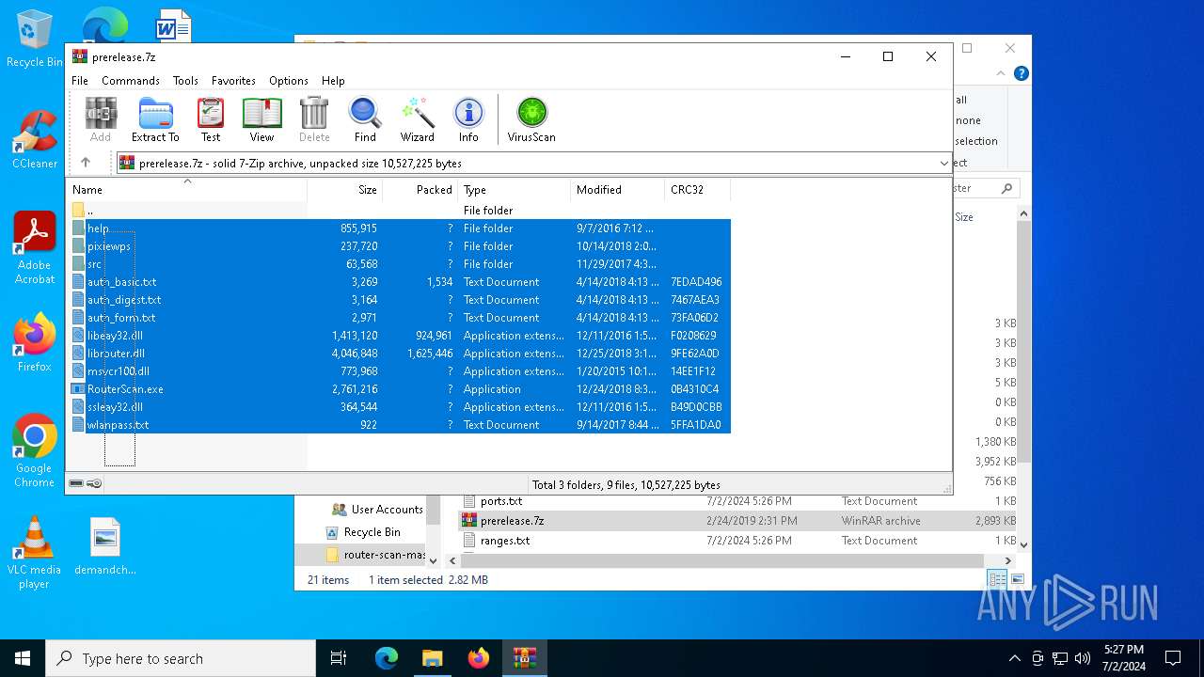Select msvcr100.dll file
The image size is (1204, 677).
coord(399,371)
